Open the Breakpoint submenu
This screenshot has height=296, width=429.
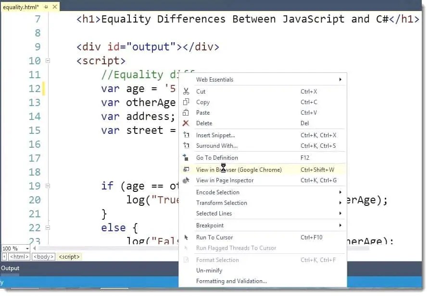tap(210, 225)
